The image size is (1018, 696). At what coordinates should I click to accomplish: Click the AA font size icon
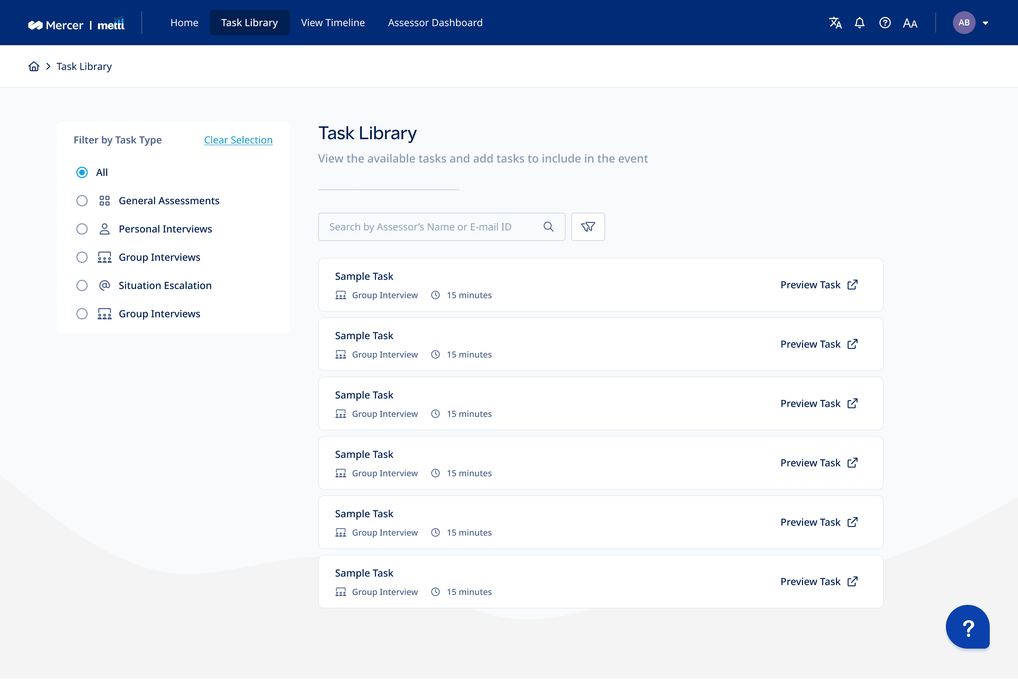pyautogui.click(x=910, y=23)
